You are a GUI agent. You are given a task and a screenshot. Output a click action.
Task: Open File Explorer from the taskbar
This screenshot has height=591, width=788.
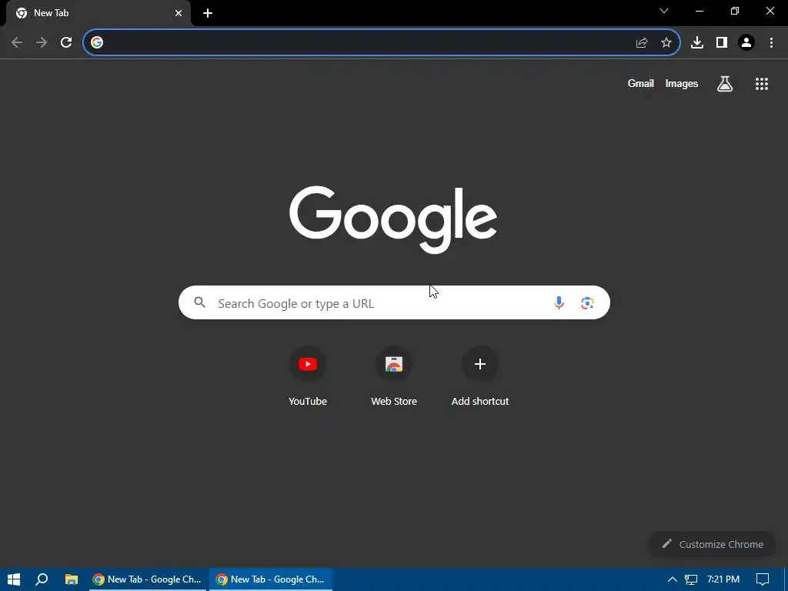pos(72,579)
